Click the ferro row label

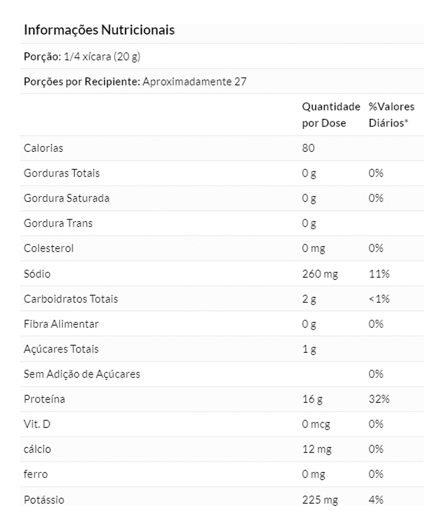pyautogui.click(x=36, y=474)
